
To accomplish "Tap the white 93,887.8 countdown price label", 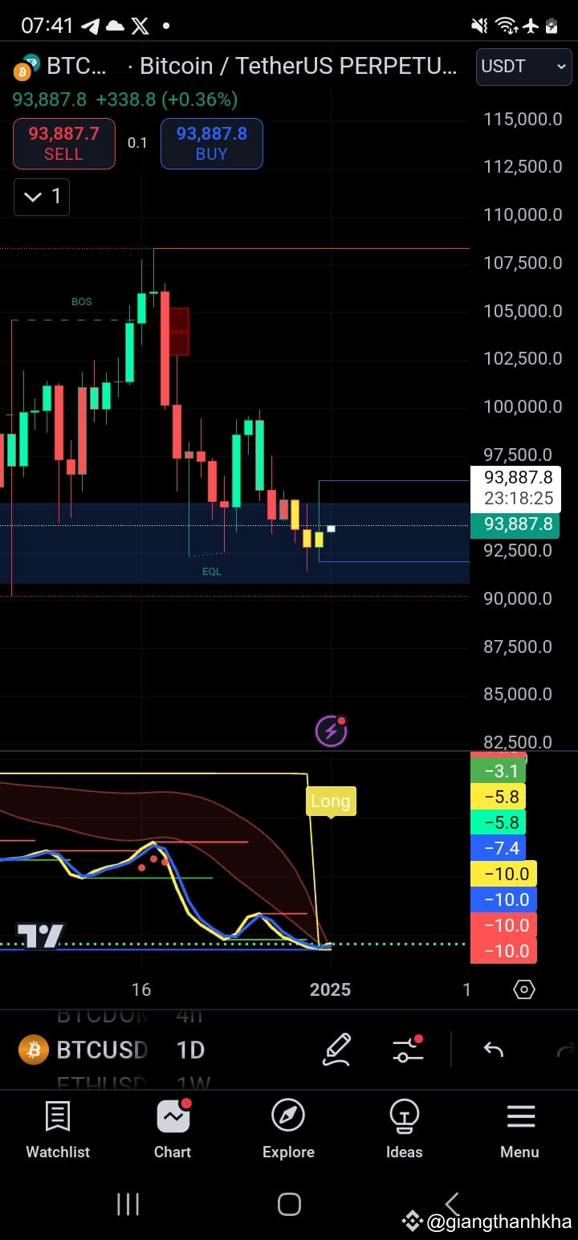I will pos(515,488).
